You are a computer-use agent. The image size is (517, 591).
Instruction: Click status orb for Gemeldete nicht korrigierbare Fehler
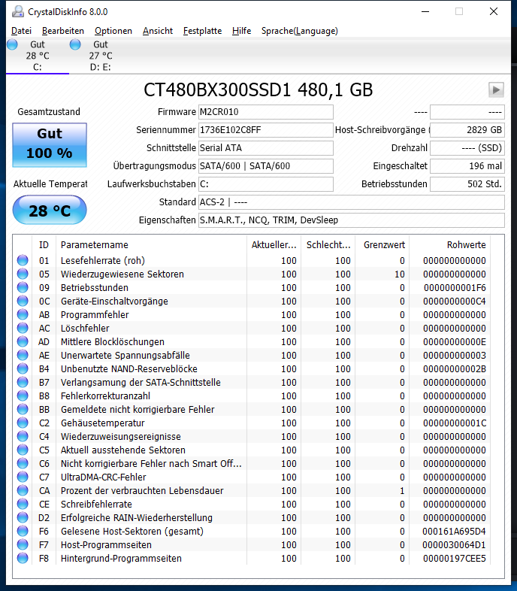[23, 410]
